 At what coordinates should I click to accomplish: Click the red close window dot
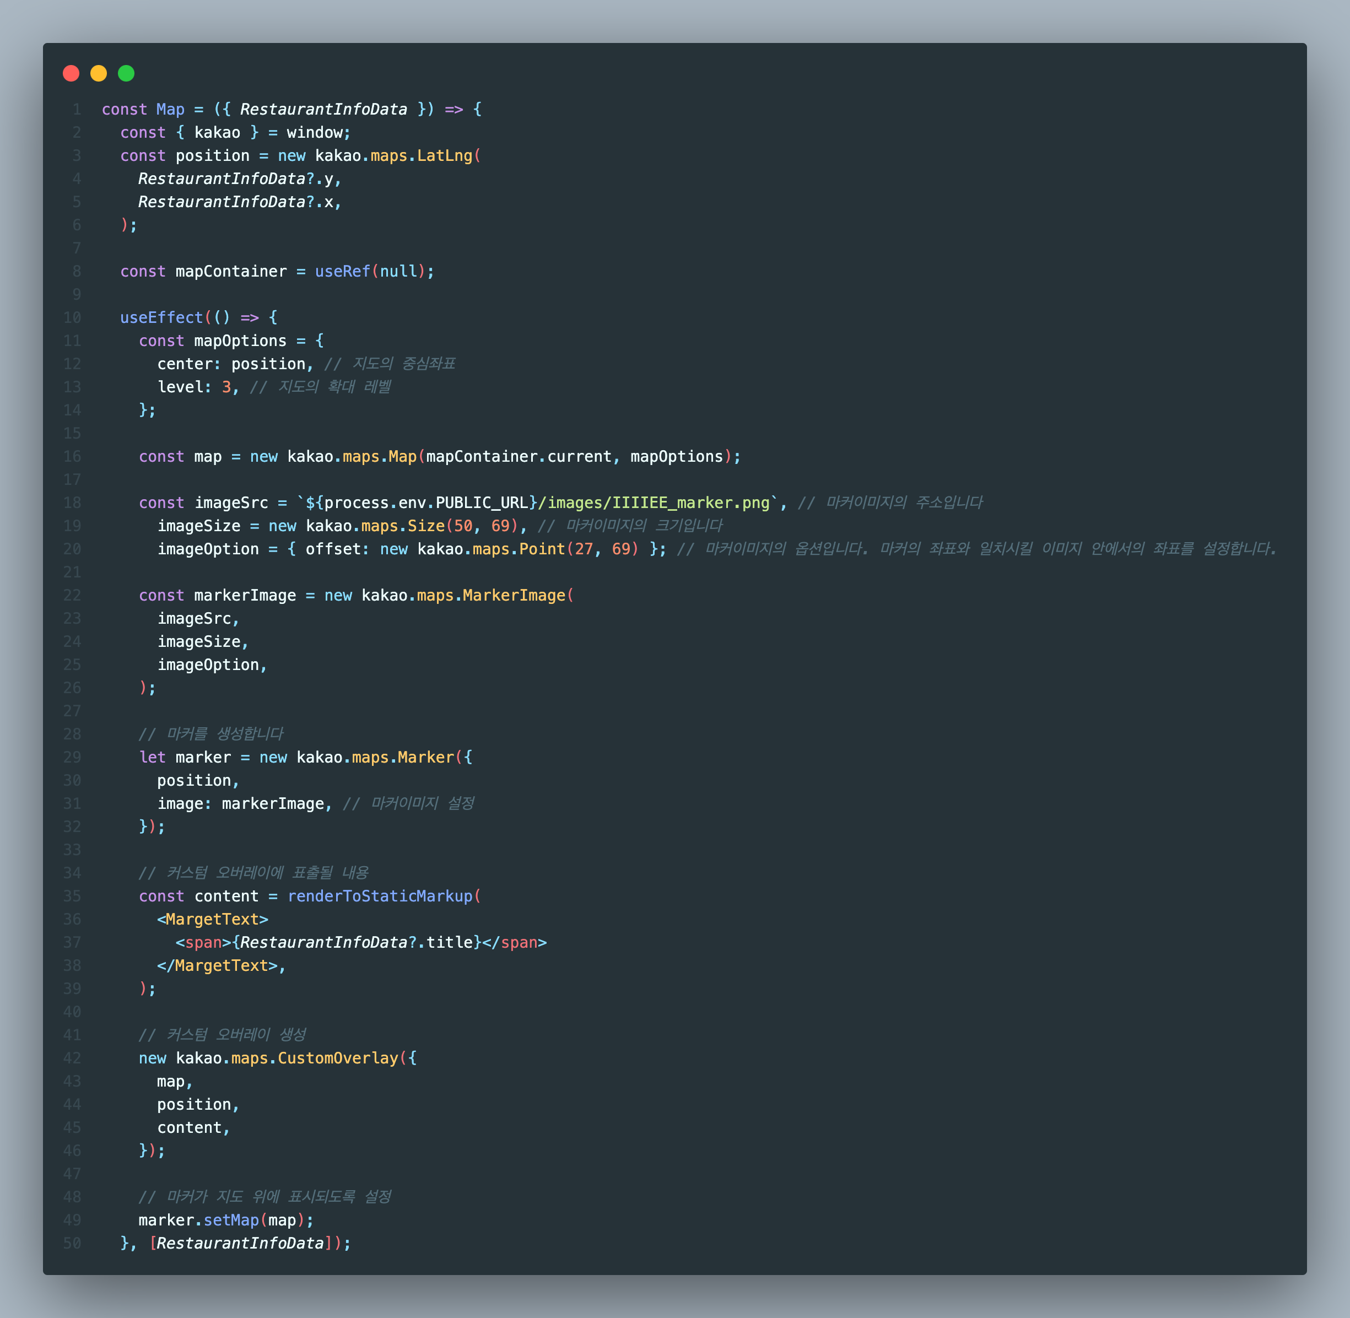[71, 73]
